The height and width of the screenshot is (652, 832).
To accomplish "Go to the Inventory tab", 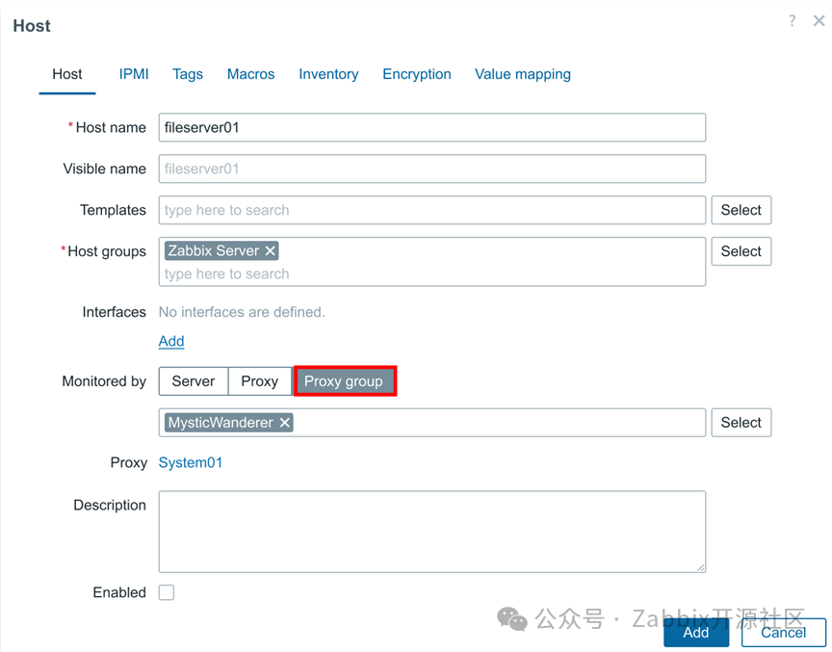I will (328, 74).
